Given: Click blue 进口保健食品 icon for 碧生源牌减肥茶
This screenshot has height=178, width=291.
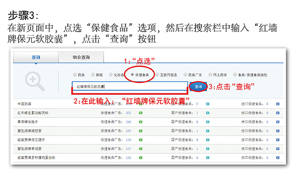Looking at the screenshot, I should coord(277,131).
